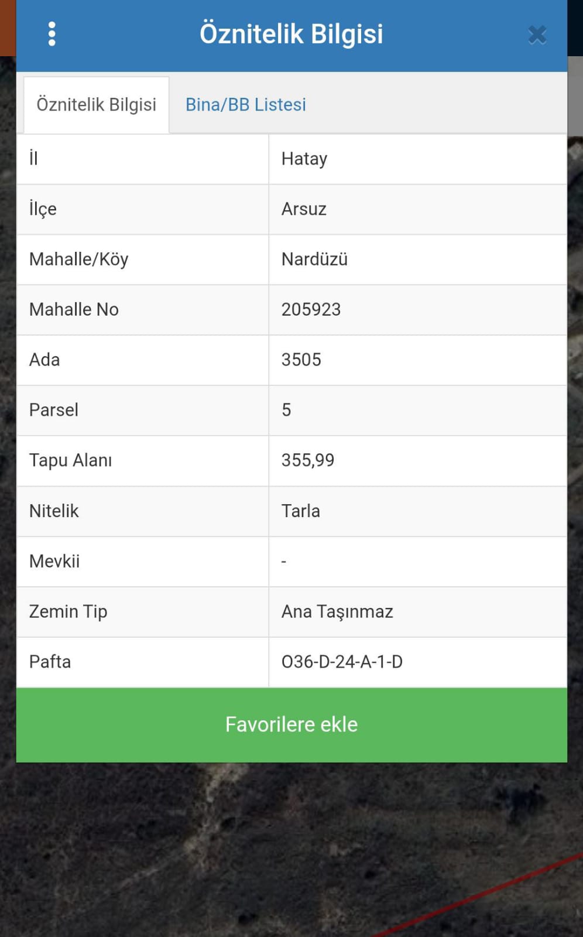
Task: Click the Mevkii row label
Action: tap(54, 562)
